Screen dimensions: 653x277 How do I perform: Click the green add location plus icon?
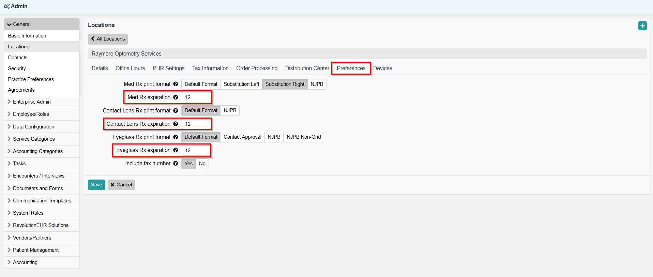(642, 26)
